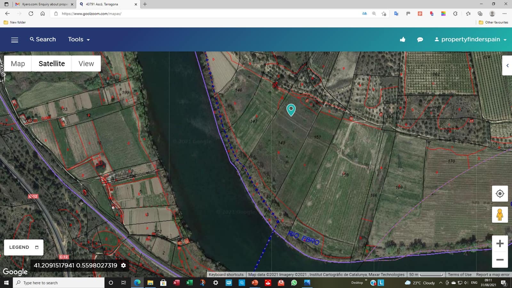Toggle the Legend panel

pyautogui.click(x=24, y=247)
